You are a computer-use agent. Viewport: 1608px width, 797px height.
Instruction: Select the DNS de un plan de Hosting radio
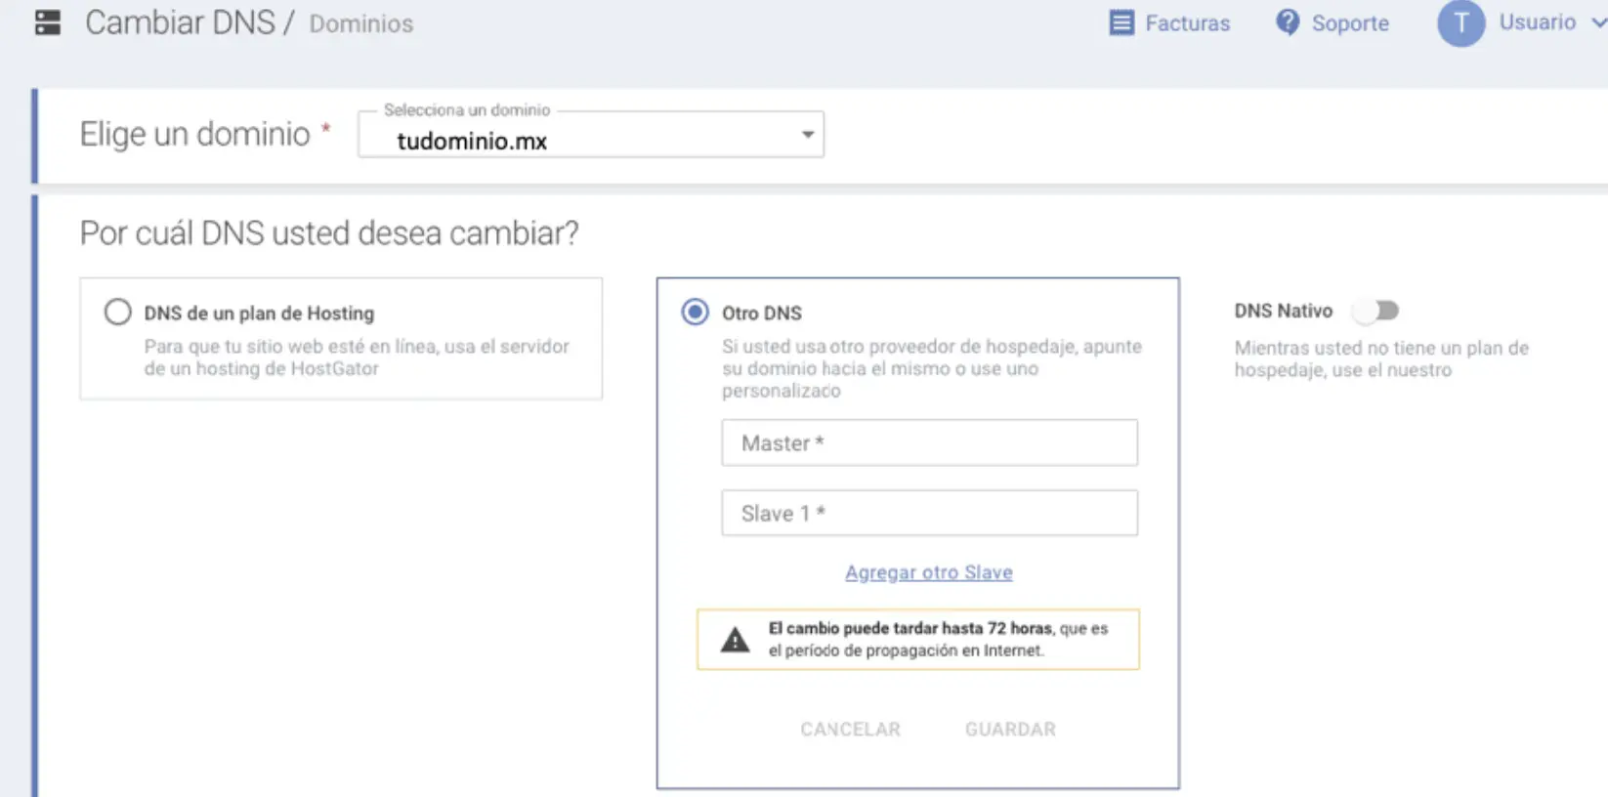click(x=118, y=312)
